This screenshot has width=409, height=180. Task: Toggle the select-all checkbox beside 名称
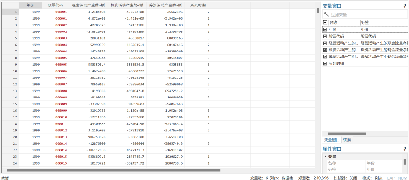tap(325, 23)
